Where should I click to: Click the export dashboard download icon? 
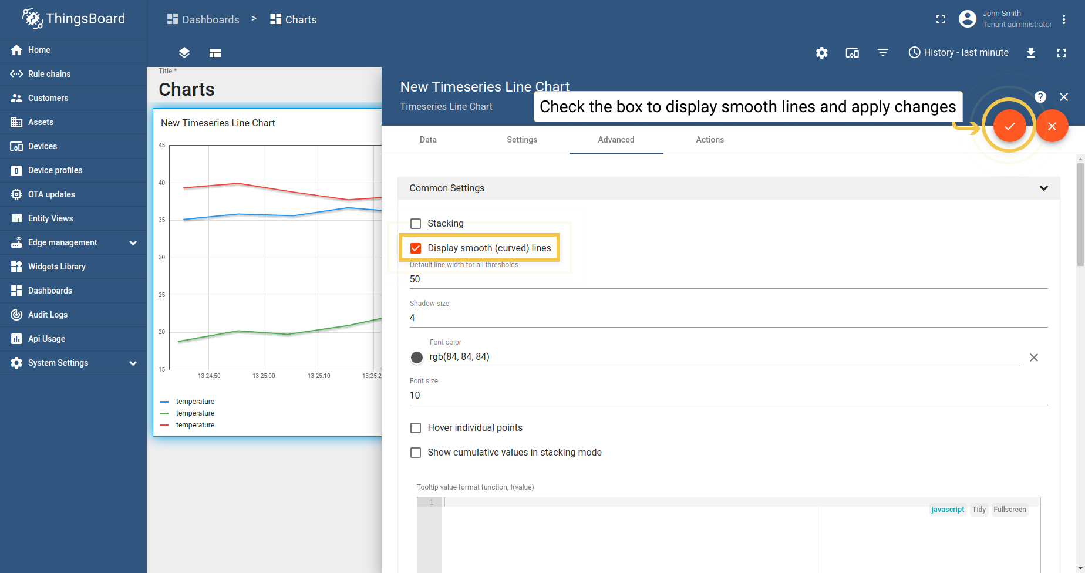[1030, 53]
